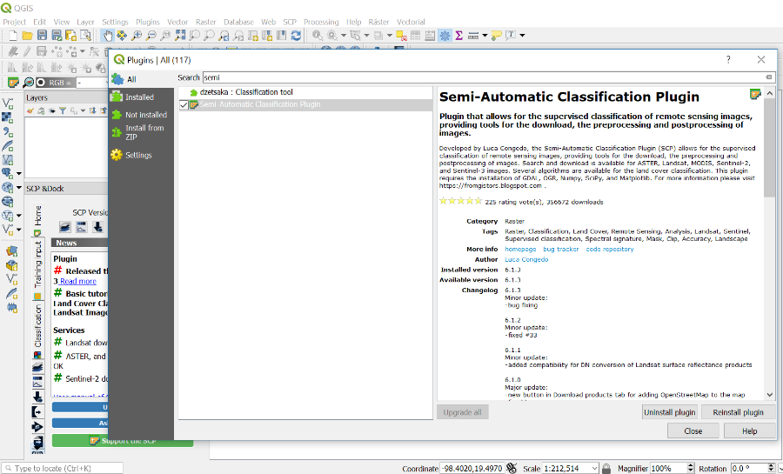Open the plugin homepage link

520,249
